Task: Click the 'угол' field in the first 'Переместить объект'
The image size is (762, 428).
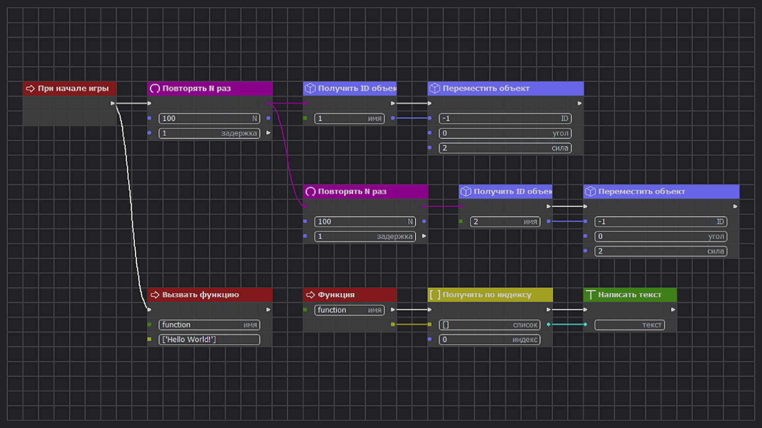Action: pyautogui.click(x=505, y=133)
